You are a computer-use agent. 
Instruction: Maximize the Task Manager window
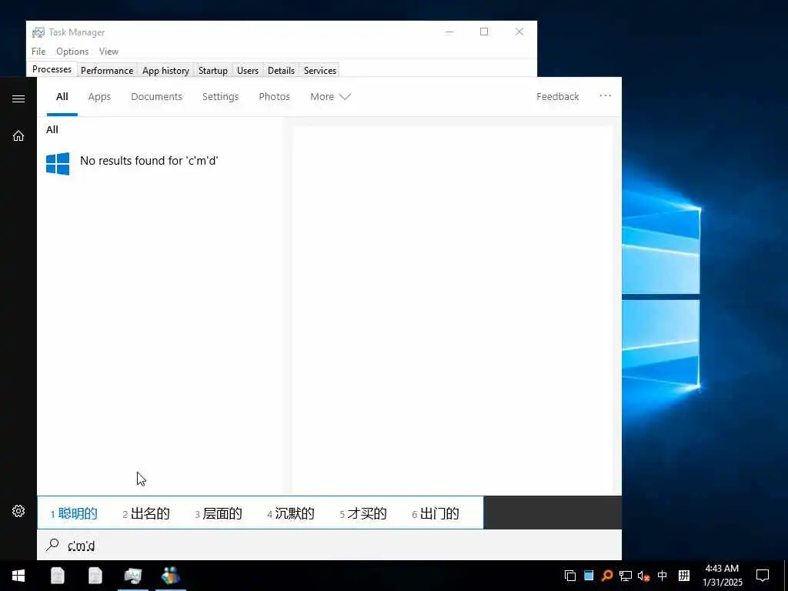click(x=484, y=32)
